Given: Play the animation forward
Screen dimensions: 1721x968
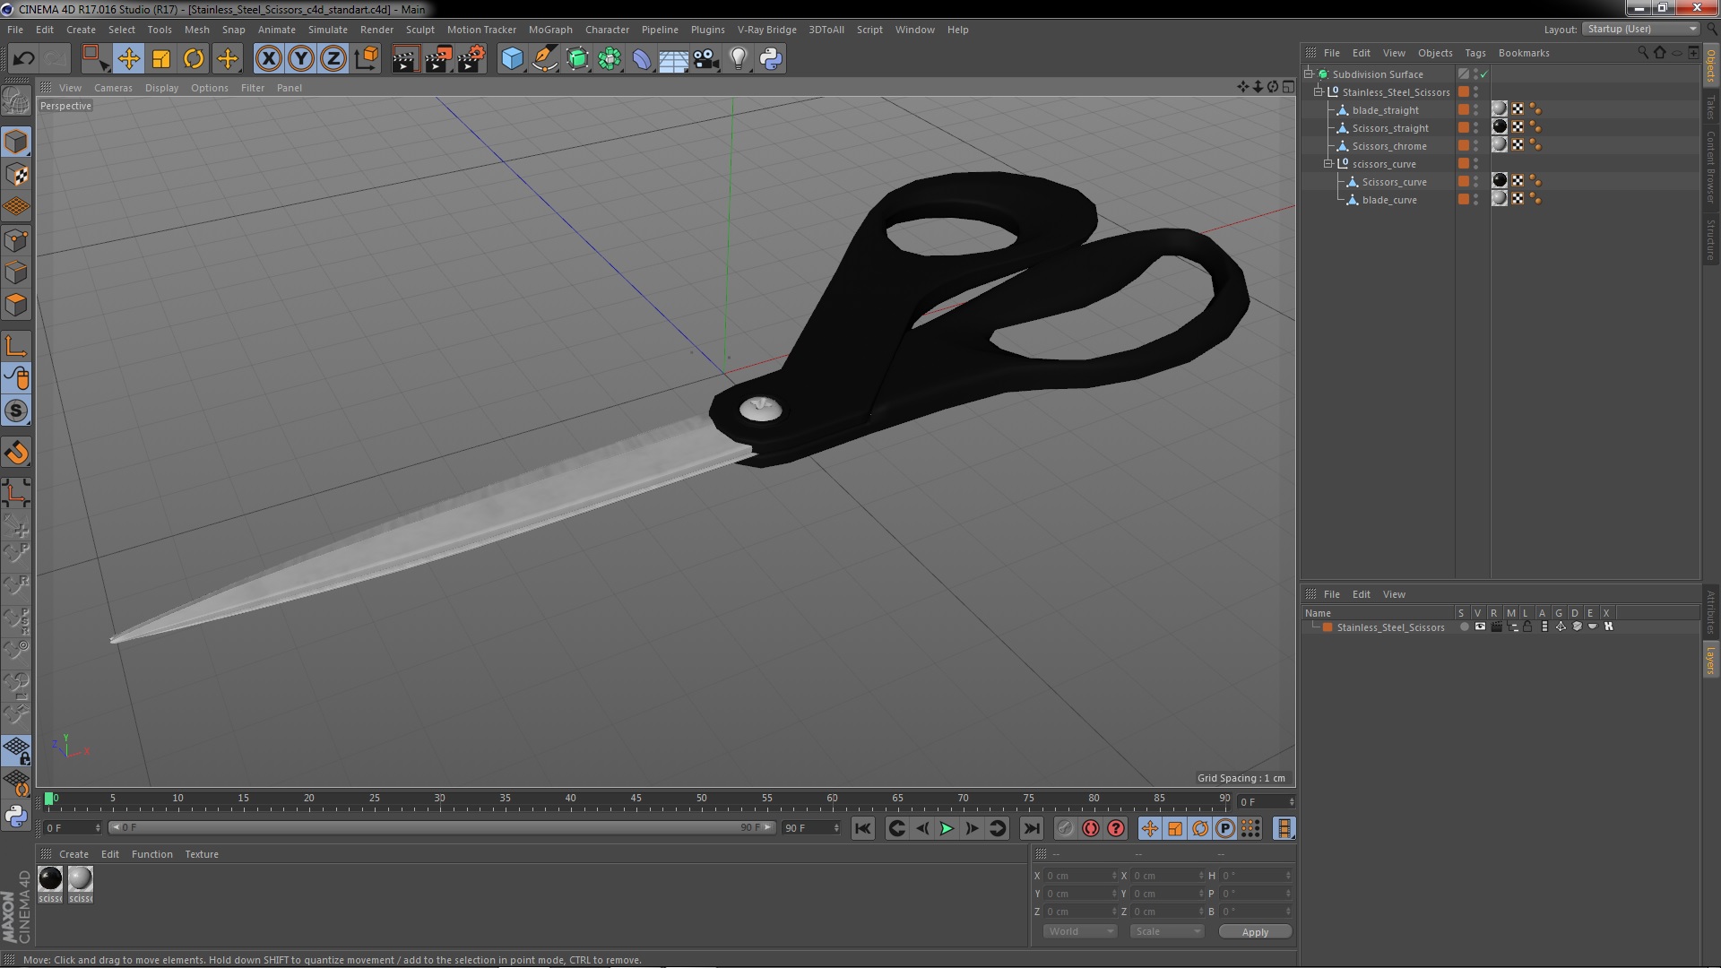Looking at the screenshot, I should tap(947, 829).
